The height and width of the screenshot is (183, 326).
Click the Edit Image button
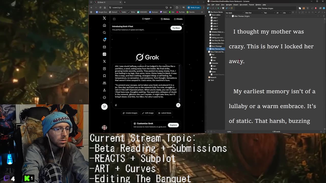(148, 113)
